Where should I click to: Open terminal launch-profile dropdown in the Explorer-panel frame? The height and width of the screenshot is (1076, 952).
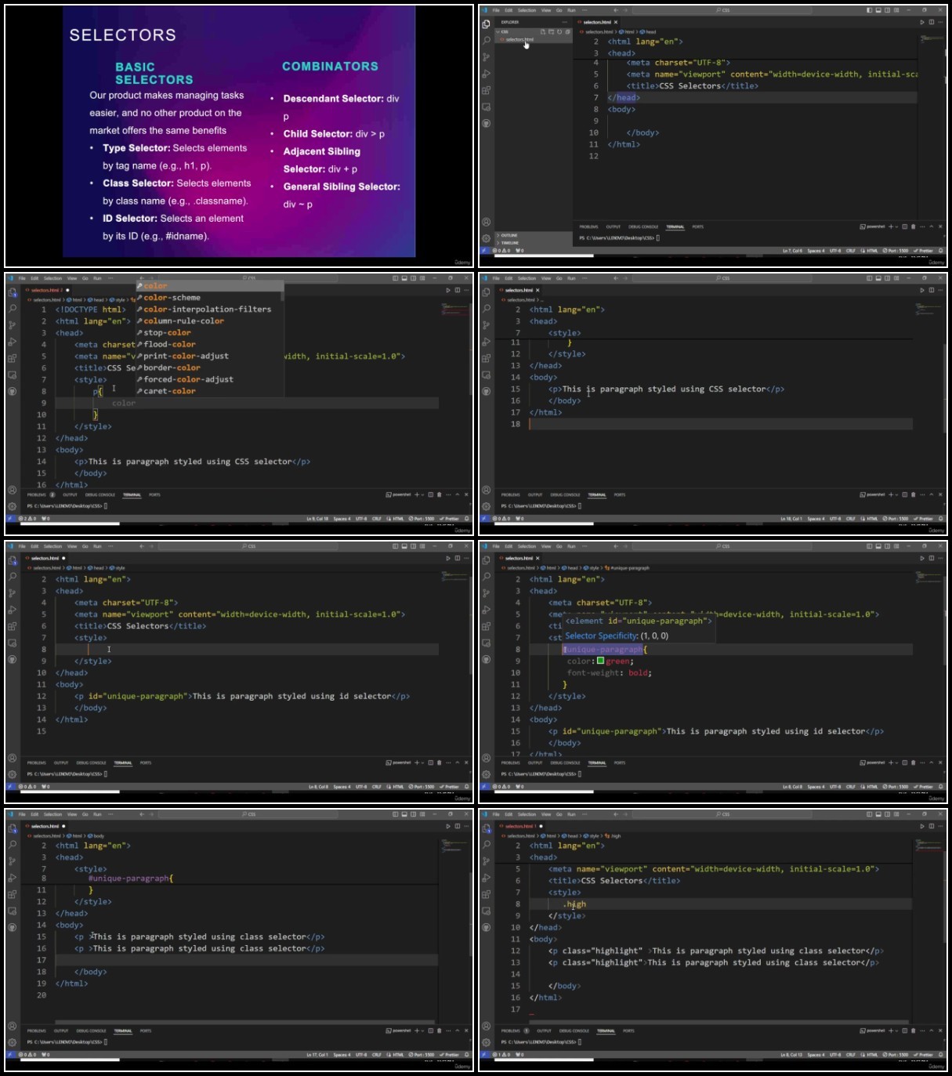897,226
